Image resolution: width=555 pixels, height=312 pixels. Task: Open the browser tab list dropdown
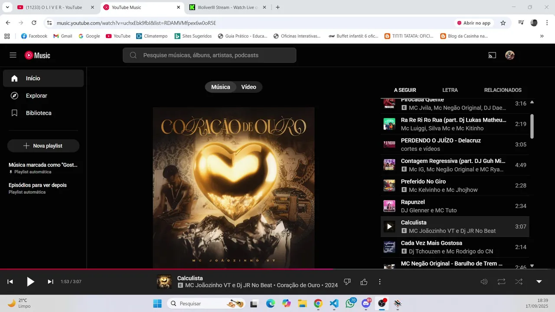pyautogui.click(x=7, y=7)
